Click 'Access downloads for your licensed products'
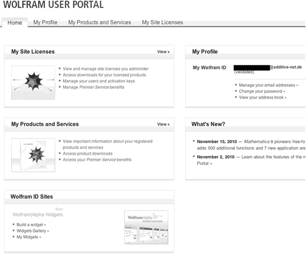Image resolution: width=307 pixels, height=257 pixels. (x=105, y=75)
